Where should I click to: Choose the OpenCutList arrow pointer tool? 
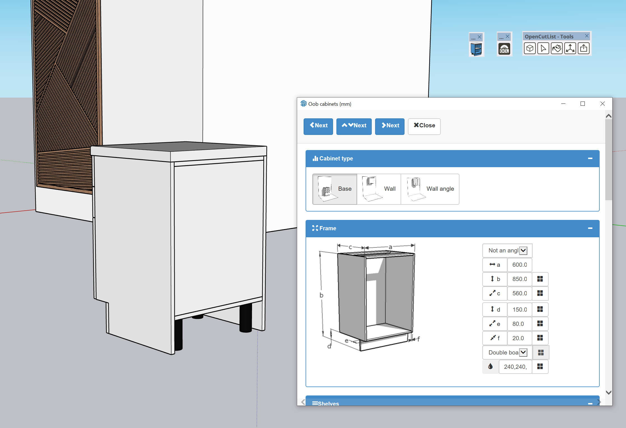coord(543,49)
